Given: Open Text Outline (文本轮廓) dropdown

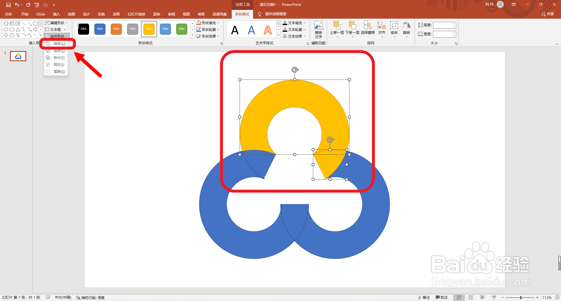Looking at the screenshot, I should [294, 29].
